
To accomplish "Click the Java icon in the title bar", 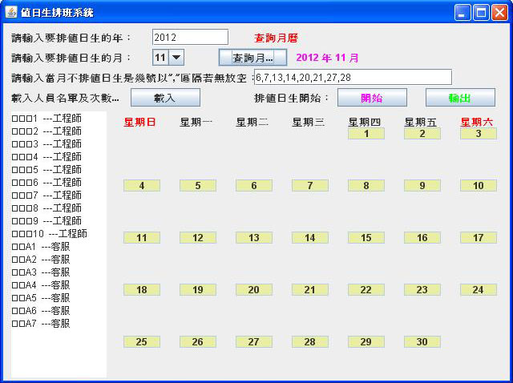I will (x=10, y=13).
